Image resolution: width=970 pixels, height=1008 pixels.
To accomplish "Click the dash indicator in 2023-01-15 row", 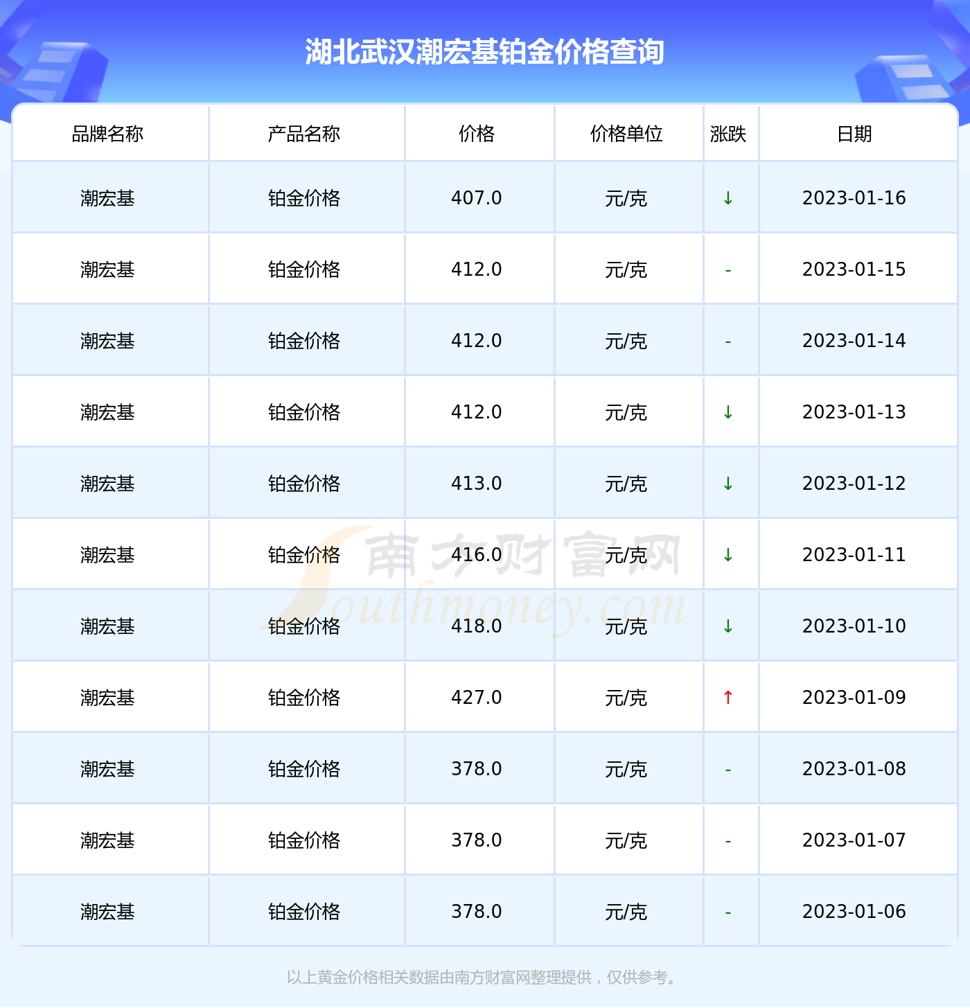I will (728, 270).
